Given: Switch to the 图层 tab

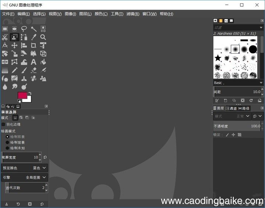Looking at the screenshot, I should pyautogui.click(x=219, y=108).
